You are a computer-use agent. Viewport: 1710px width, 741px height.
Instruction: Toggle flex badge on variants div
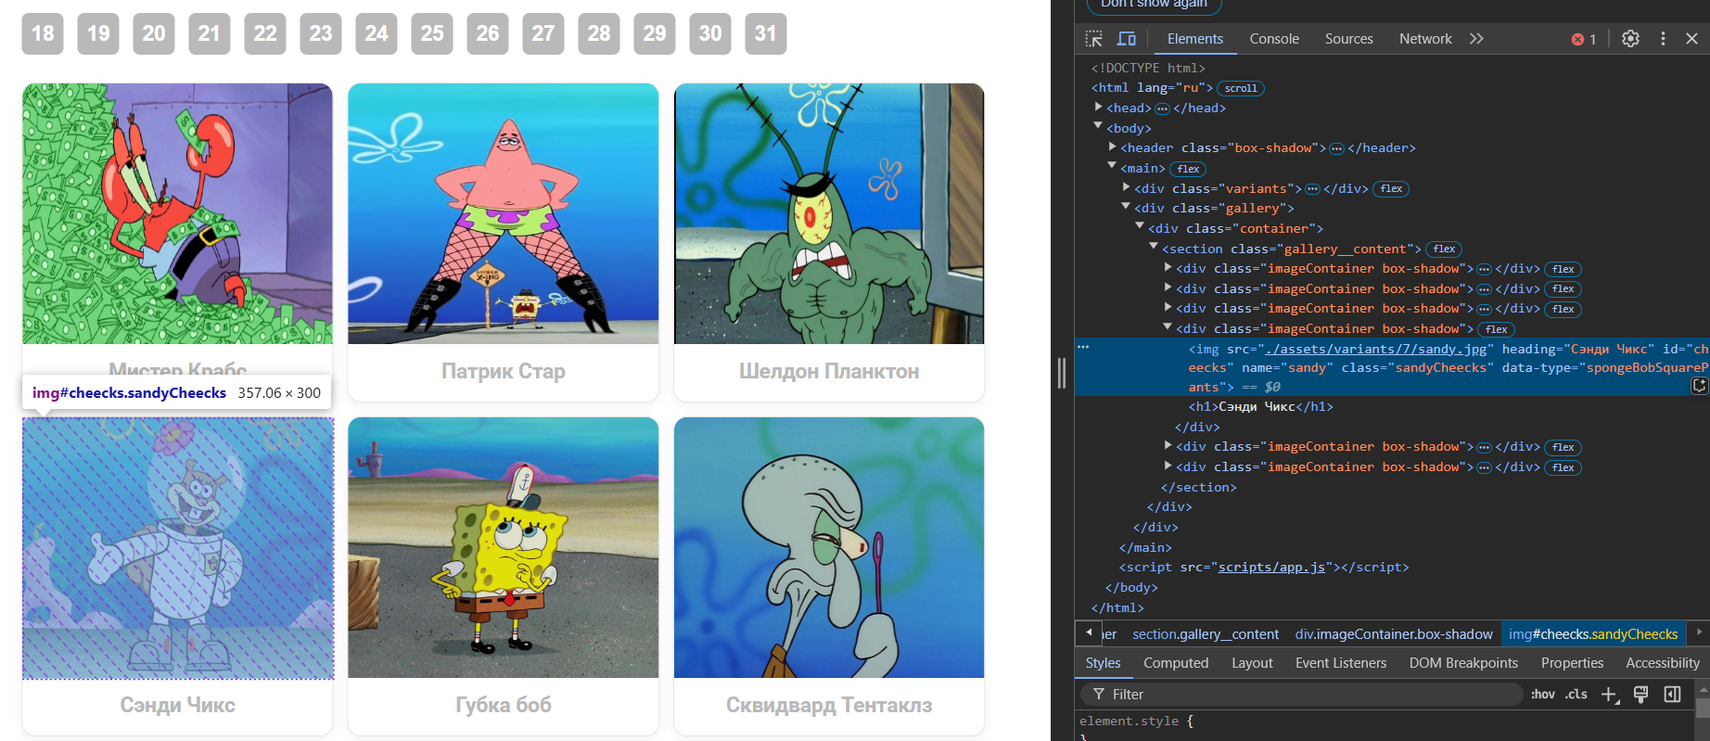click(x=1391, y=189)
